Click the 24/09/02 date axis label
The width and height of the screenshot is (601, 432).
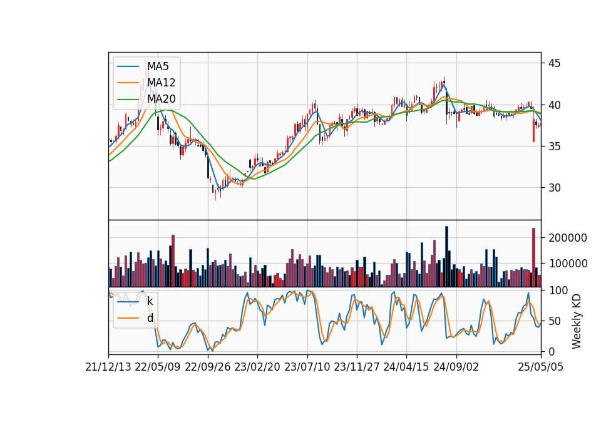[456, 367]
